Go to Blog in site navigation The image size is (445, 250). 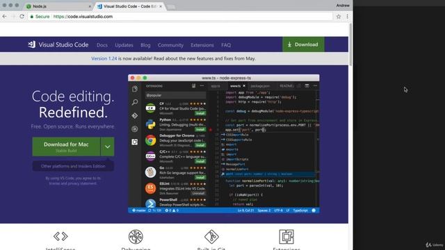(145, 45)
